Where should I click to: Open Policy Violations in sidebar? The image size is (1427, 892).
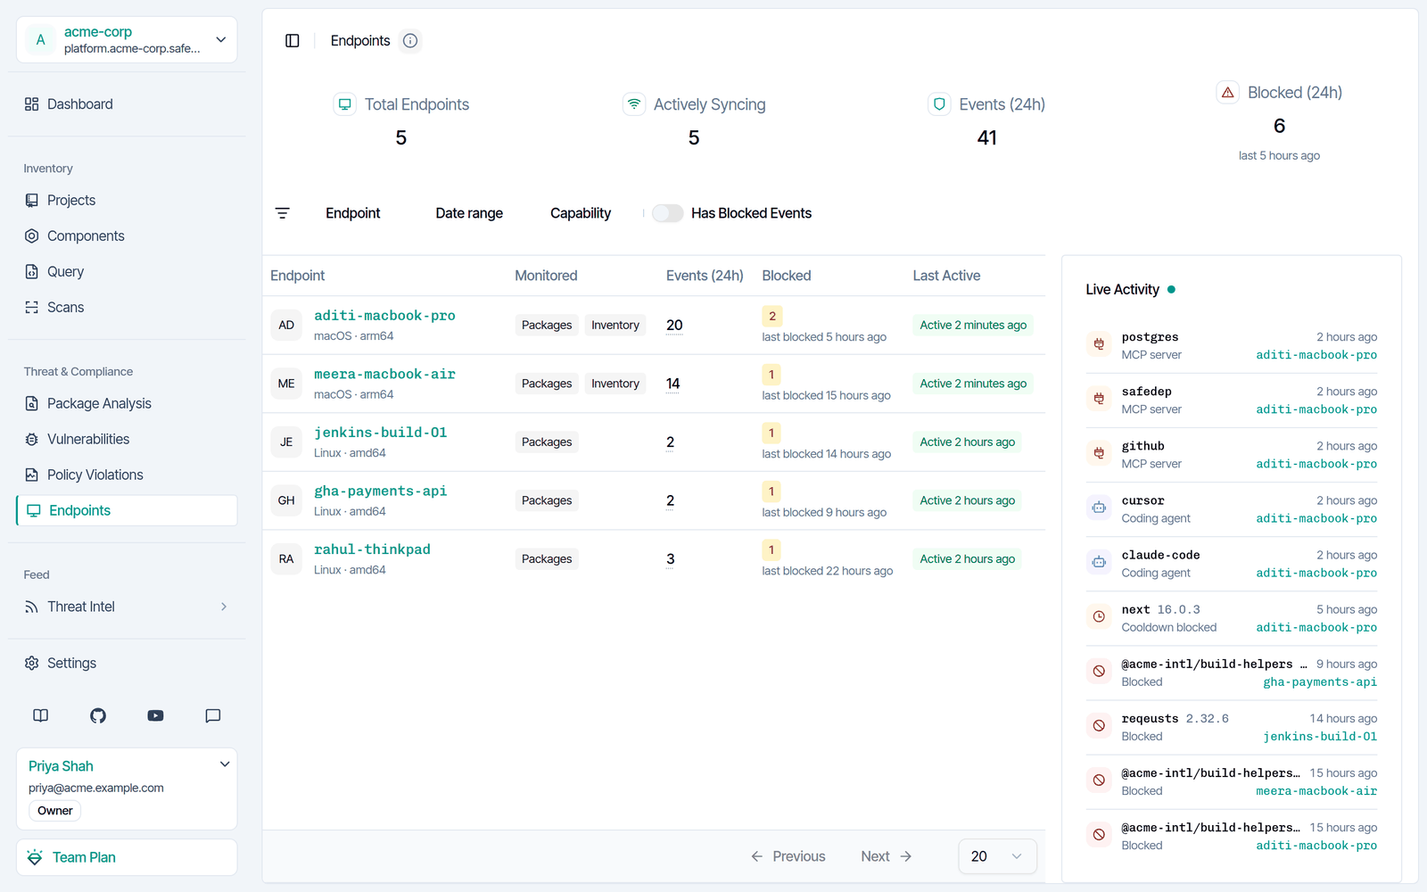point(127,475)
